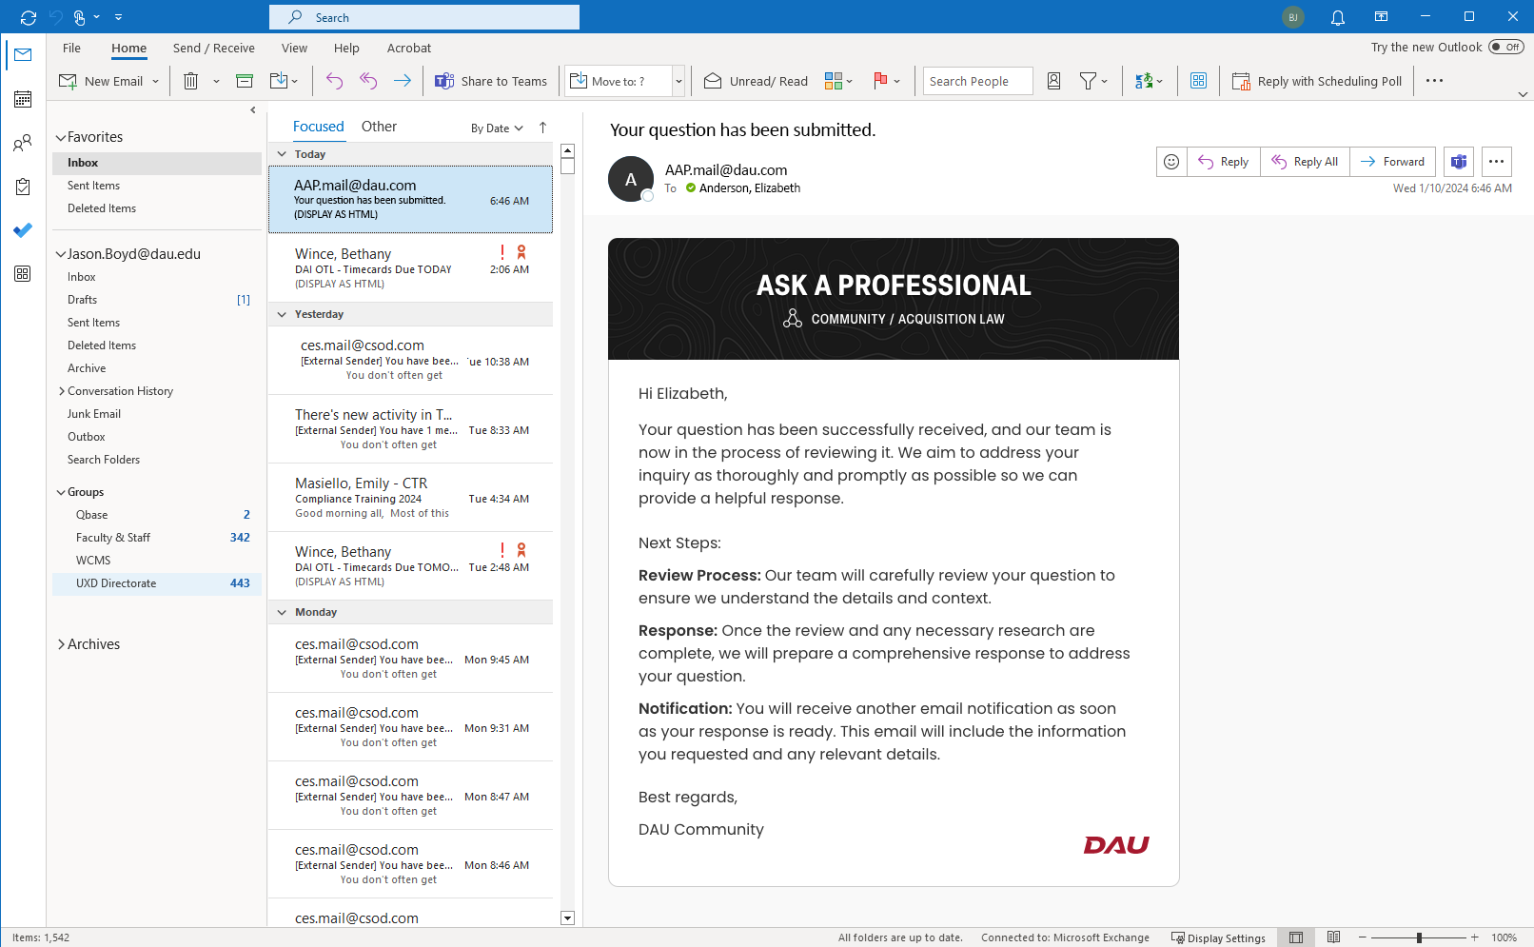Click Reply All in the message header
This screenshot has width=1534, height=947.
point(1305,162)
